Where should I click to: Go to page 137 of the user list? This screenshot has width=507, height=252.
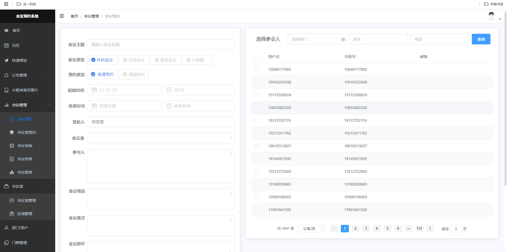[x=419, y=229]
